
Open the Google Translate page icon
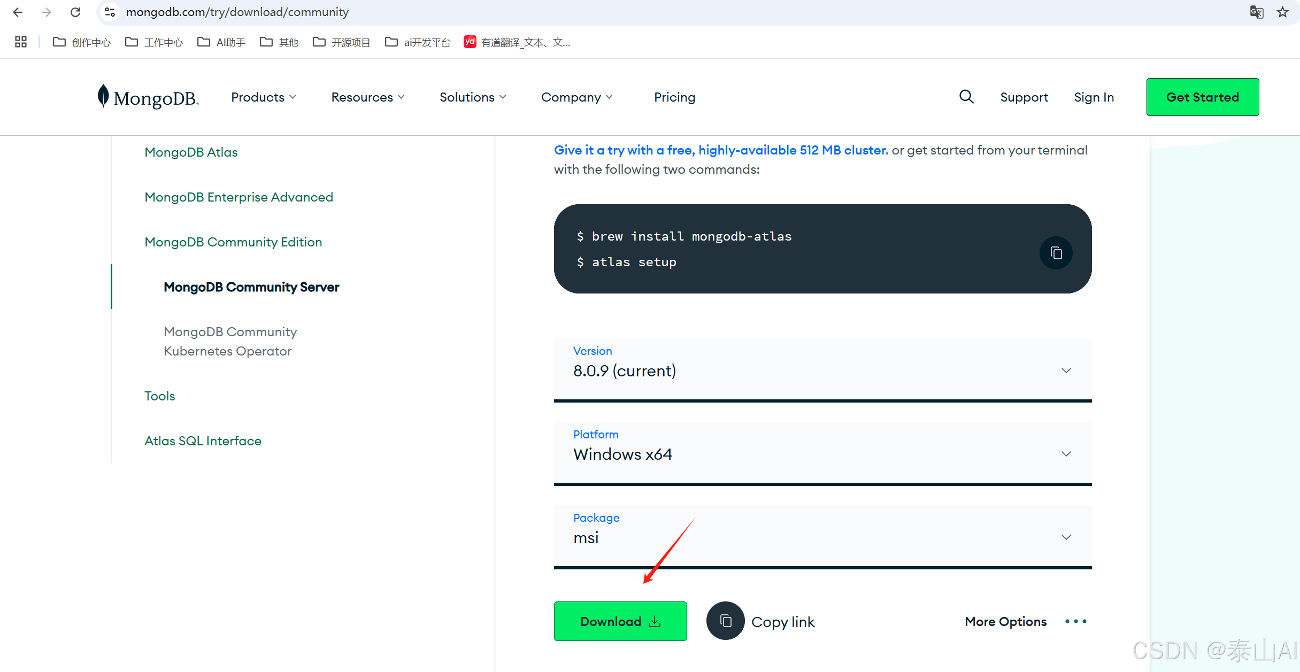click(x=1256, y=12)
